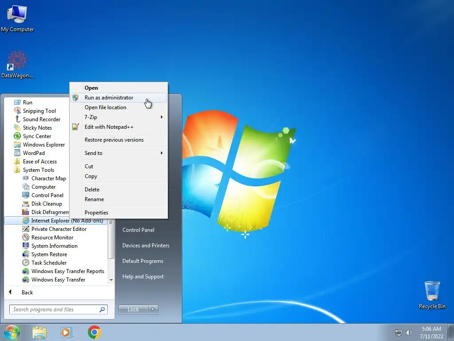Open Control Panel in right pane
The image size is (454, 341).
pos(138,230)
